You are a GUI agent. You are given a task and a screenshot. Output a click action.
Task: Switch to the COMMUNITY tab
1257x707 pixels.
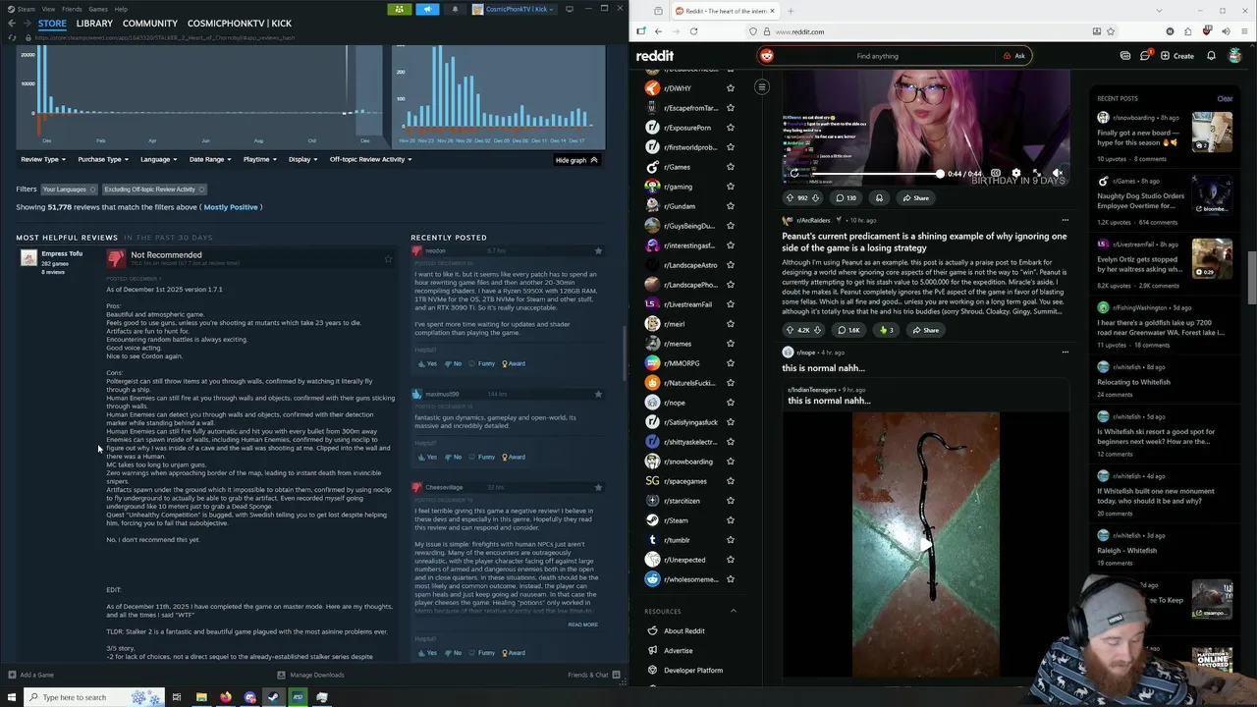[150, 23]
